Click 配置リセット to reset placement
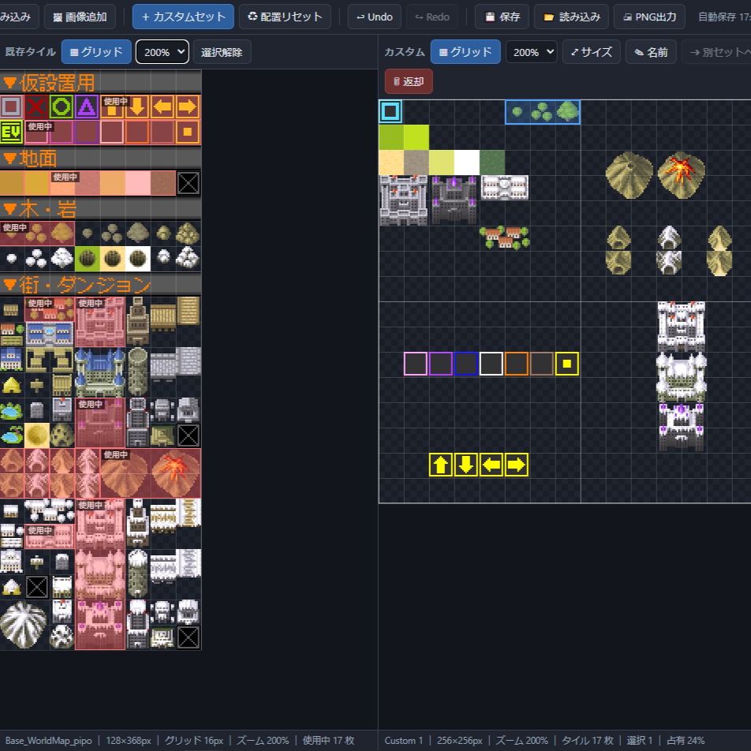The image size is (751, 751). coord(285,17)
